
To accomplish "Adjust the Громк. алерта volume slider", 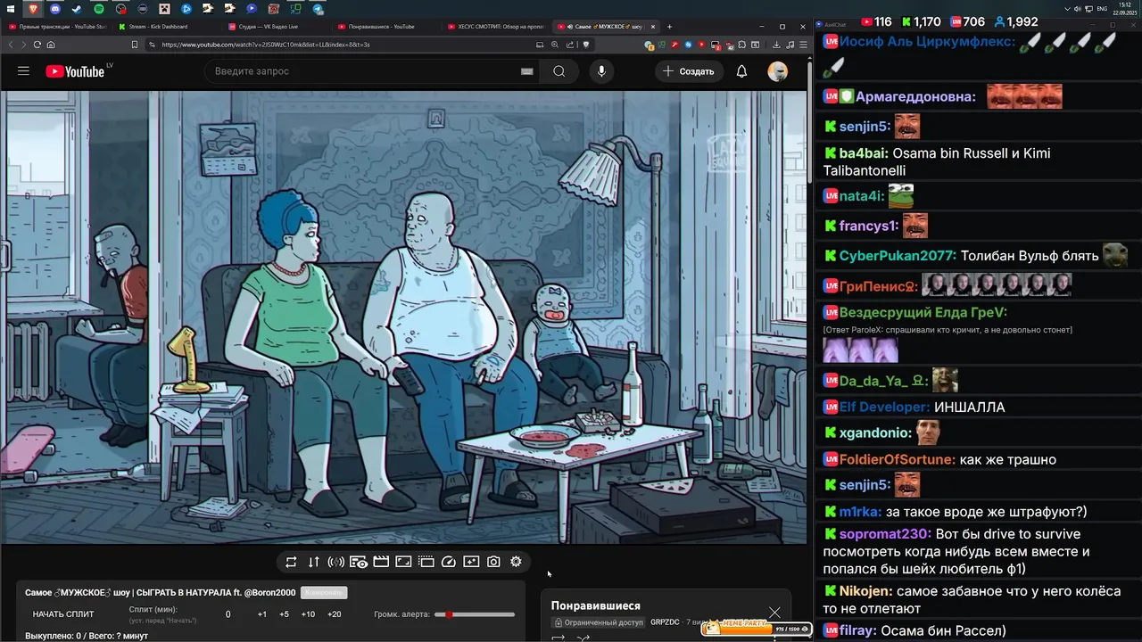I will click(x=475, y=614).
